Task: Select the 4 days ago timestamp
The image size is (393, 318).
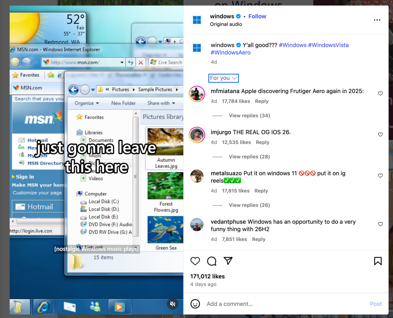Action: pos(203,284)
